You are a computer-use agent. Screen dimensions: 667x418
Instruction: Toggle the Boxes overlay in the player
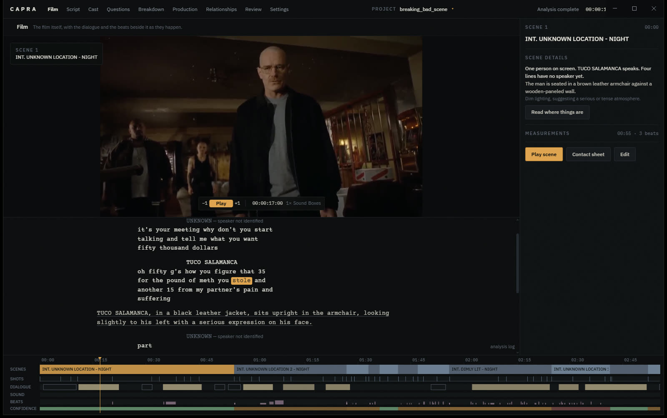point(314,203)
